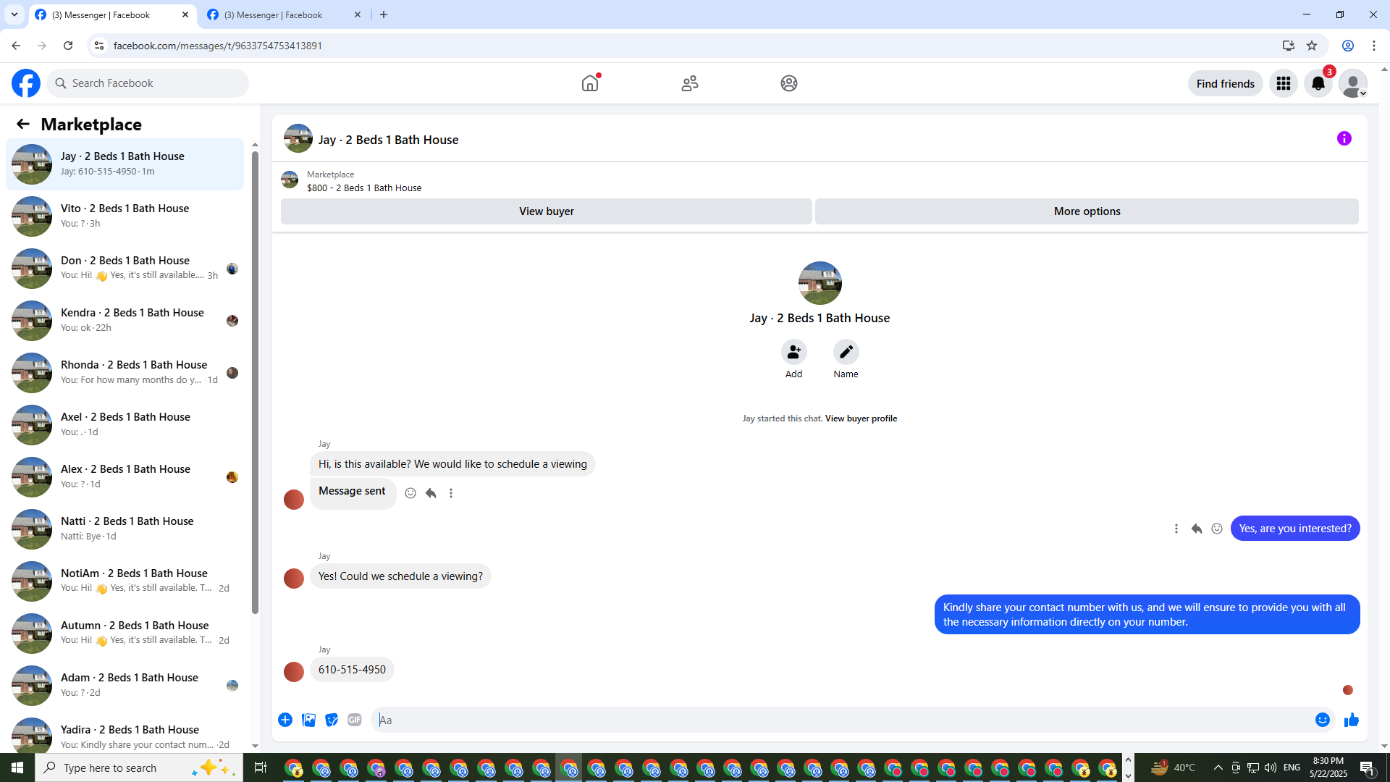
Task: Open a new browser tab
Action: [x=384, y=15]
